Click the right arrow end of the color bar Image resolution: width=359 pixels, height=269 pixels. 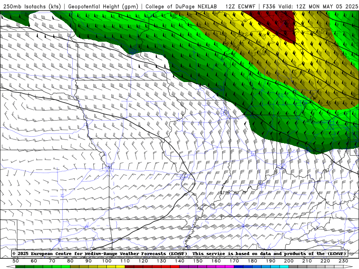coord(348,267)
